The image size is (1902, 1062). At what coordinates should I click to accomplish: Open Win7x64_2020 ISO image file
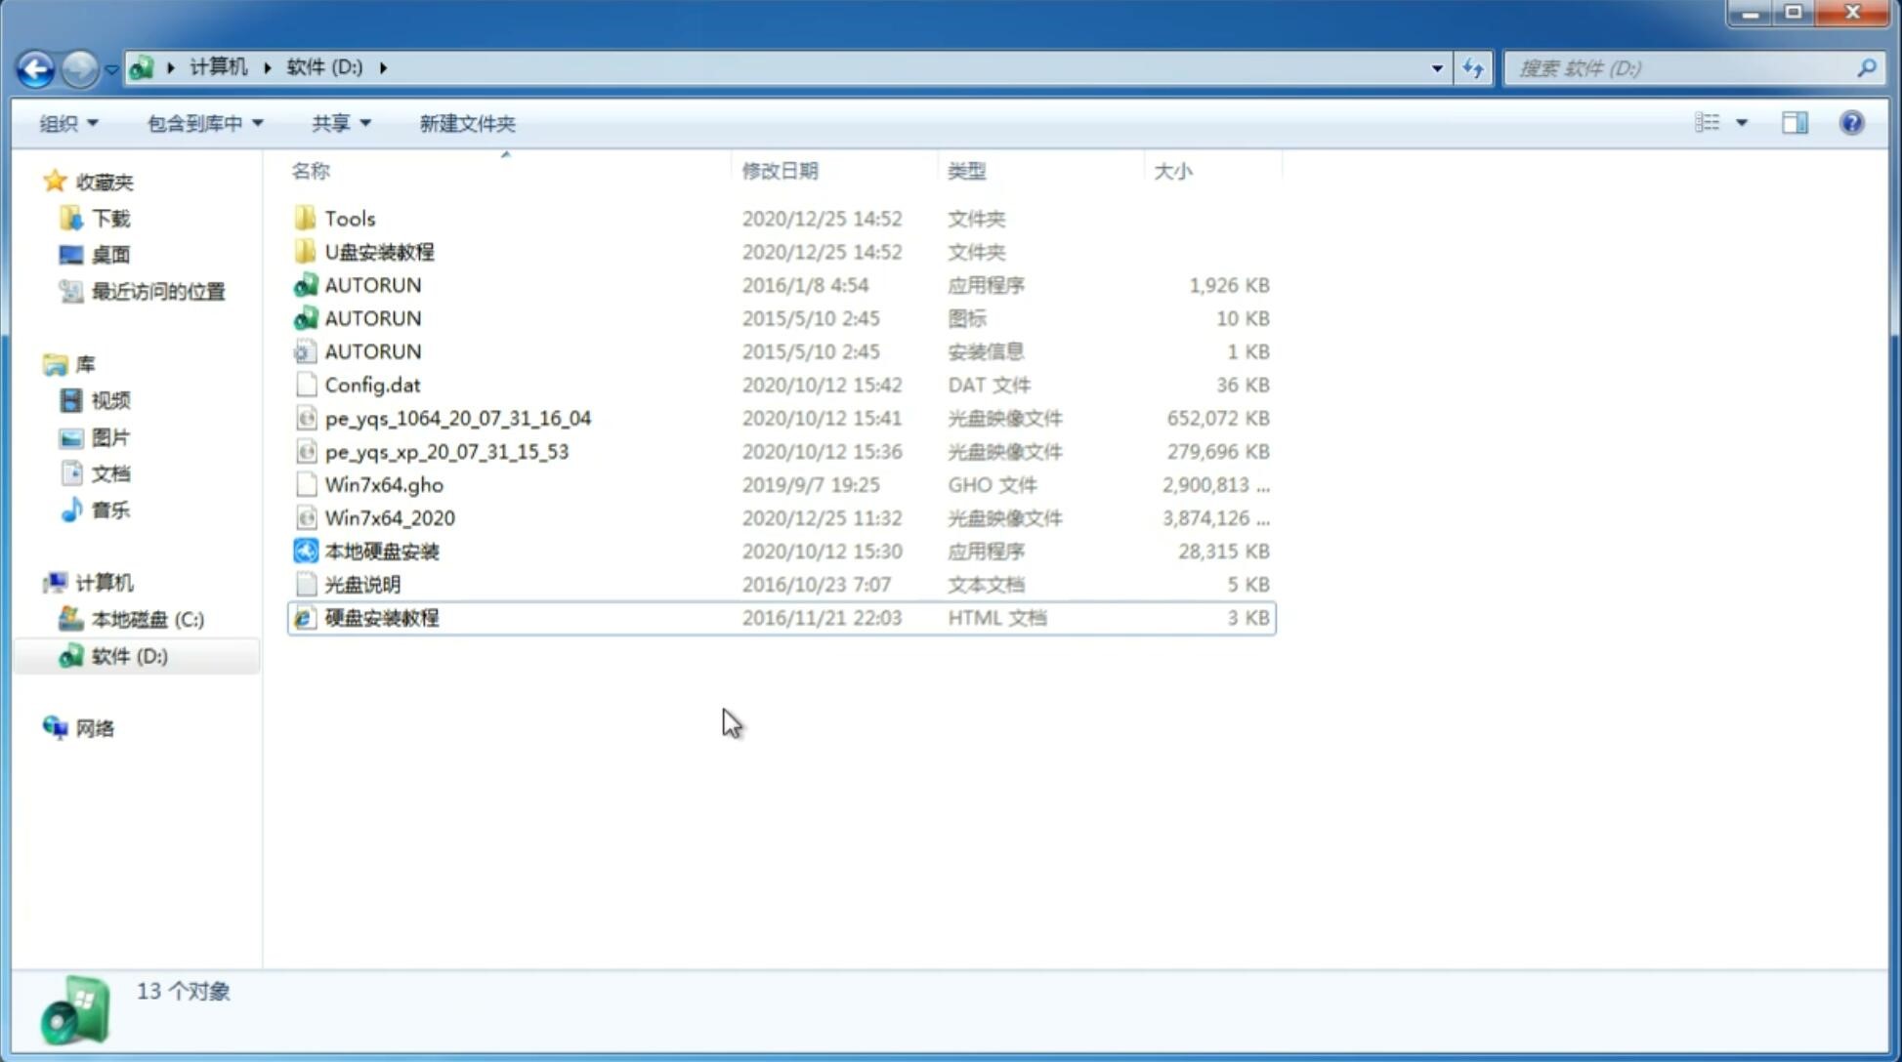389,516
